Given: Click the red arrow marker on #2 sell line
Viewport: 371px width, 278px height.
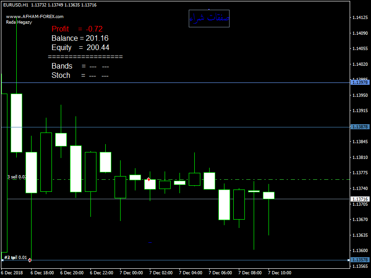Looking at the screenshot, I should pos(30,260).
